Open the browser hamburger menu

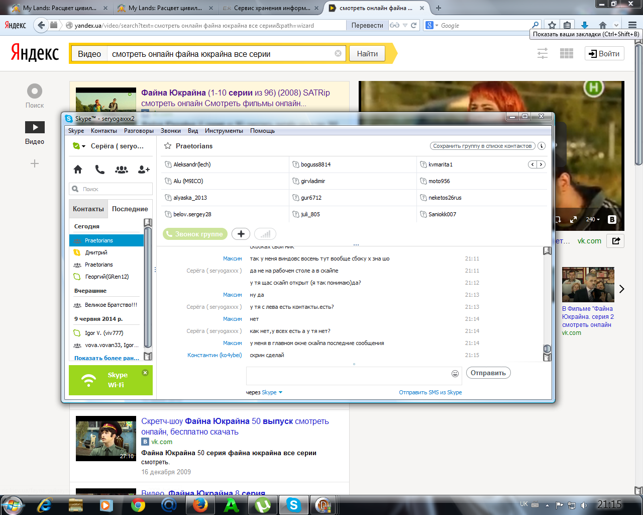click(x=632, y=25)
